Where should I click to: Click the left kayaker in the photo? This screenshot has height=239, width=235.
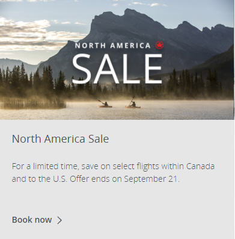105,104
